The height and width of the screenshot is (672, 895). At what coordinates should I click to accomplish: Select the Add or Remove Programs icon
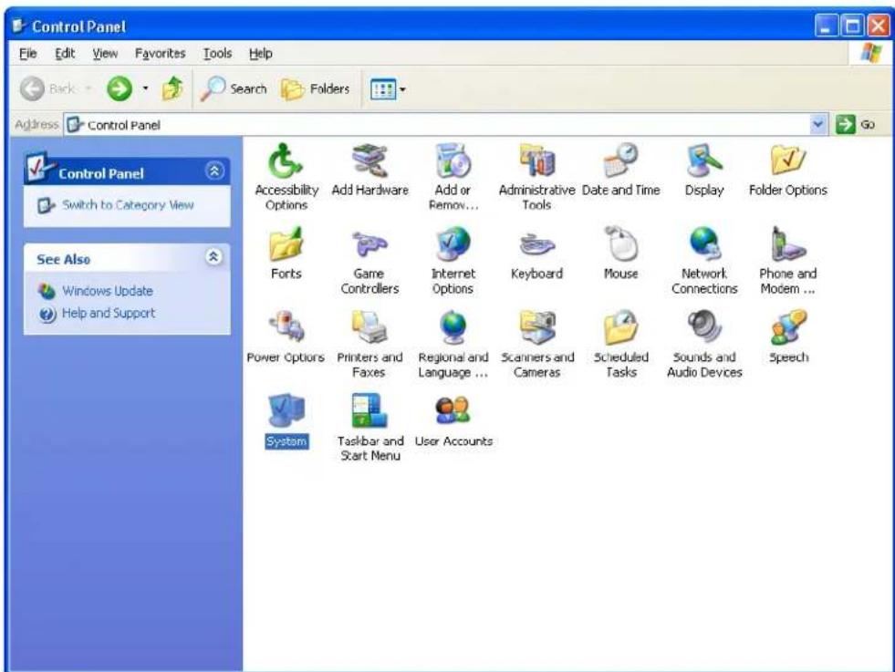coord(453,160)
